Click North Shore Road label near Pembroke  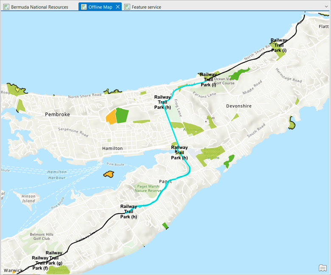coord(84,96)
